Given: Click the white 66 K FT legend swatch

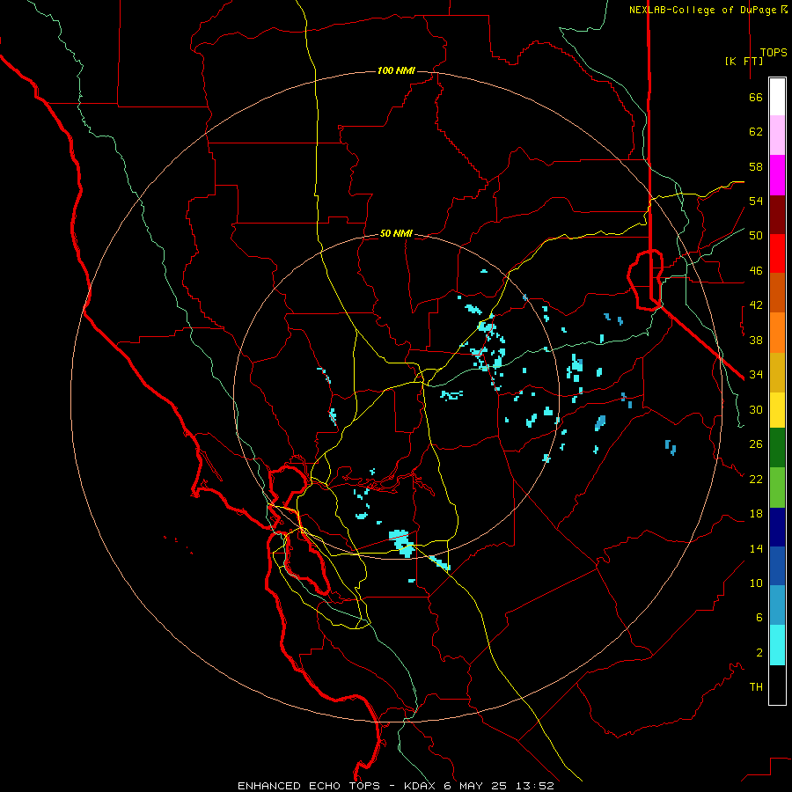Looking at the screenshot, I should 777,97.
